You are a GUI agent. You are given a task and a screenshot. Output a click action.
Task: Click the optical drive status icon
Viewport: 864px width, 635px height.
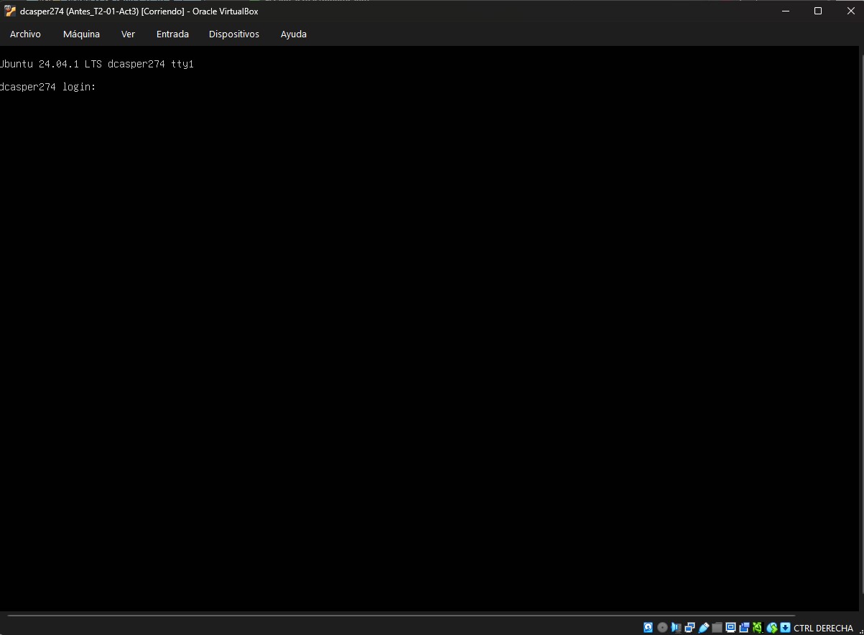coord(662,628)
